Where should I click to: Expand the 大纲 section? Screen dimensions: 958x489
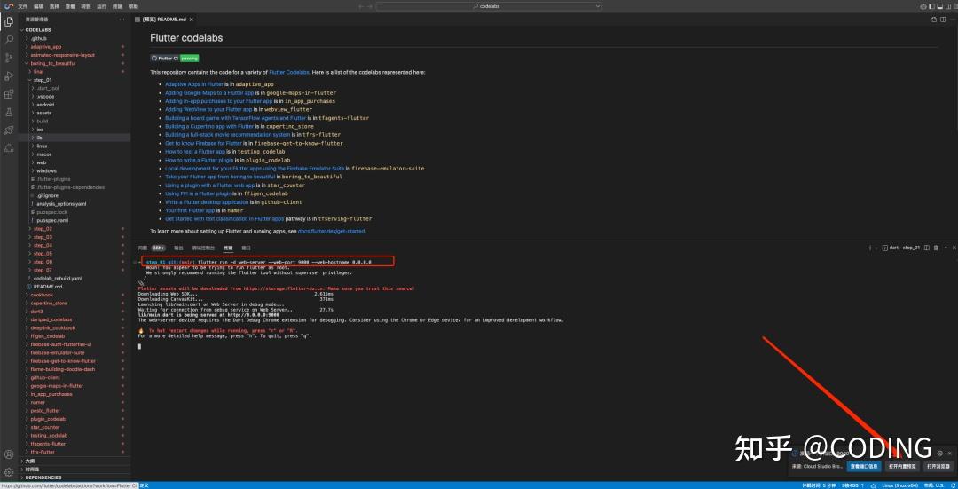click(75, 461)
